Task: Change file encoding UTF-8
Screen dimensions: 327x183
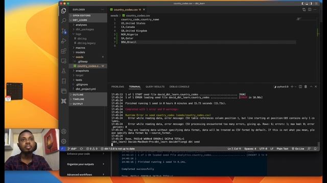Action: [x=263, y=149]
